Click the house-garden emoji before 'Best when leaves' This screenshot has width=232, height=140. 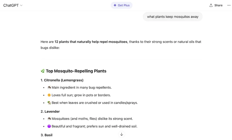click(49, 103)
